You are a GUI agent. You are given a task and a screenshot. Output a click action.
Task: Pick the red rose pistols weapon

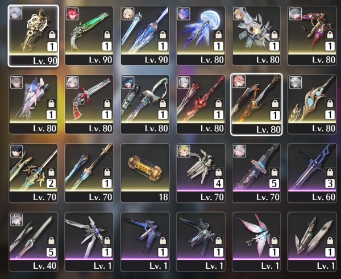point(89,105)
